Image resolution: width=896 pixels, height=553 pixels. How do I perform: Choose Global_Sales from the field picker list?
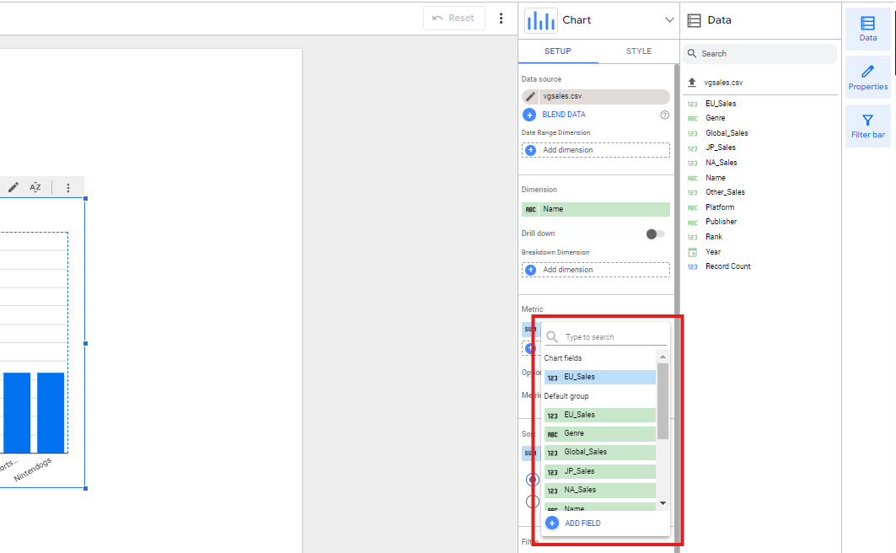[599, 452]
